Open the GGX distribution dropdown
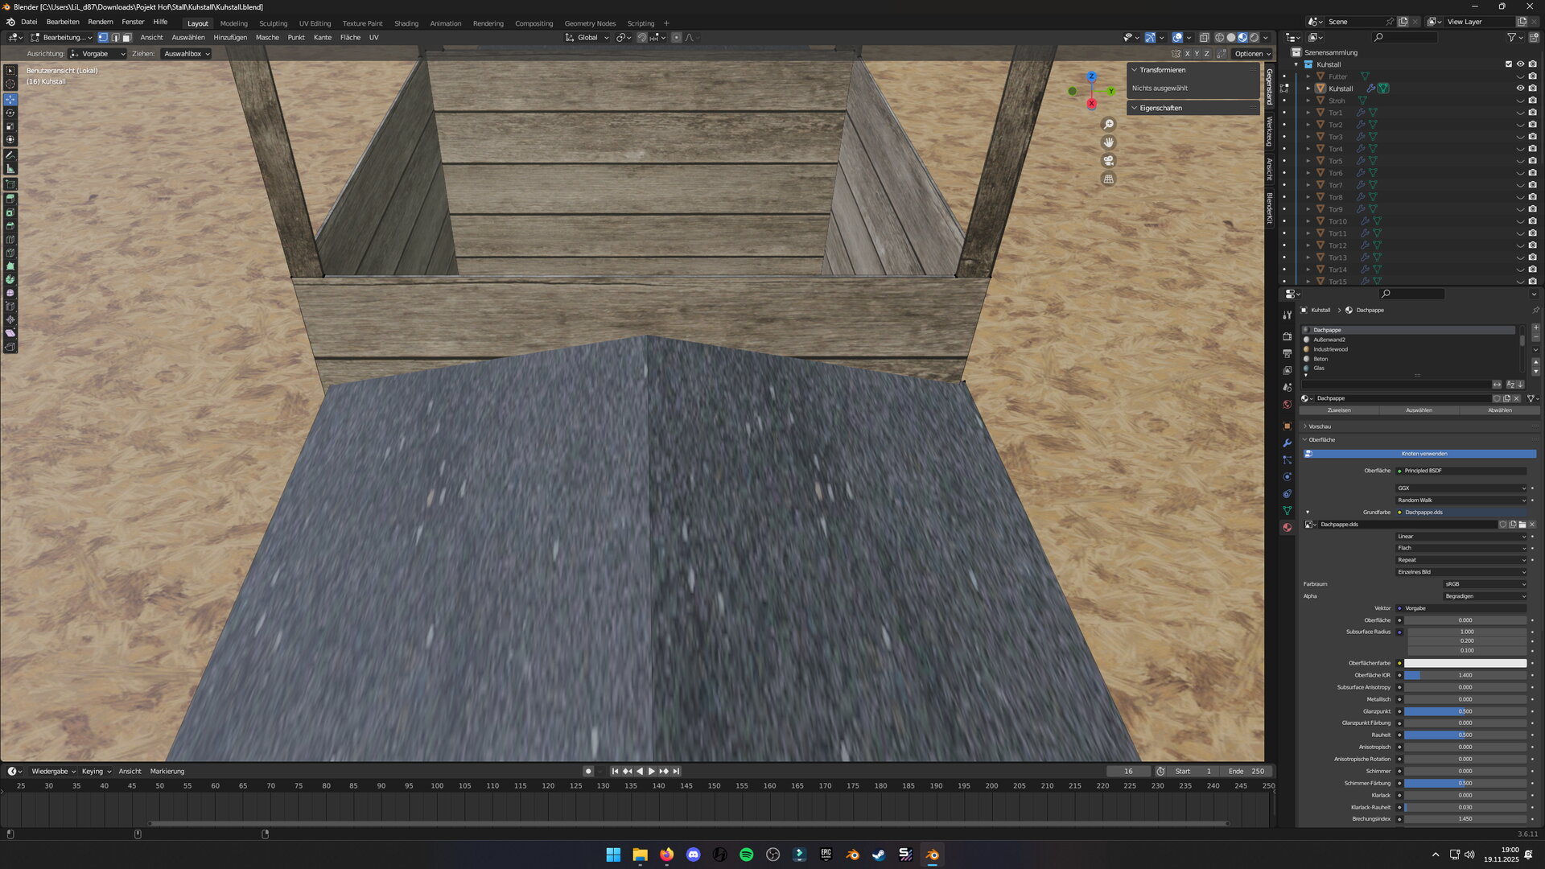1545x869 pixels. [1460, 488]
